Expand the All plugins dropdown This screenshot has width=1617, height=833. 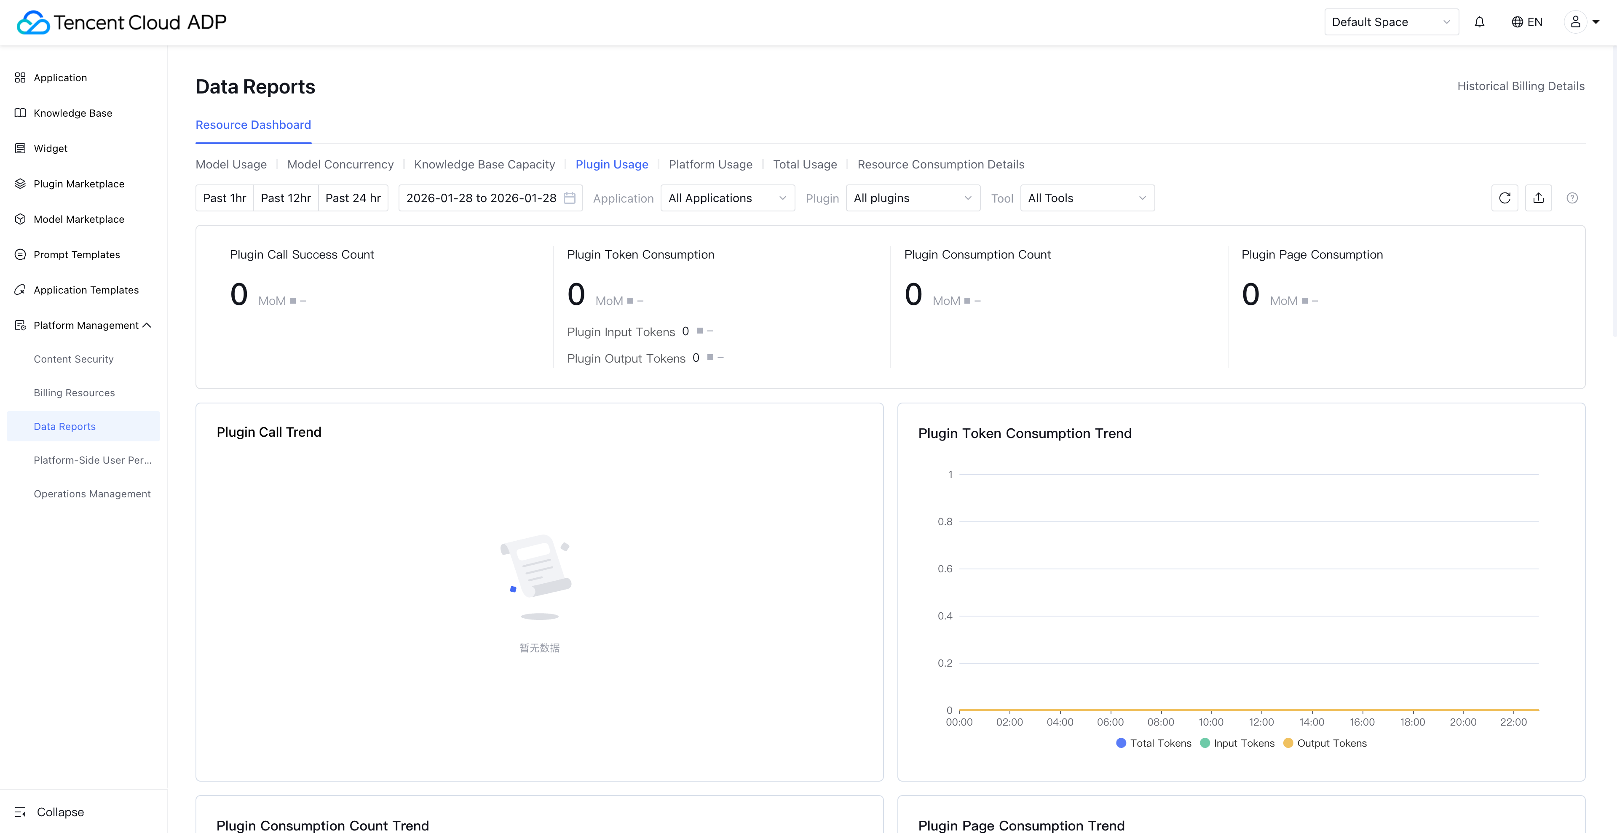click(912, 198)
